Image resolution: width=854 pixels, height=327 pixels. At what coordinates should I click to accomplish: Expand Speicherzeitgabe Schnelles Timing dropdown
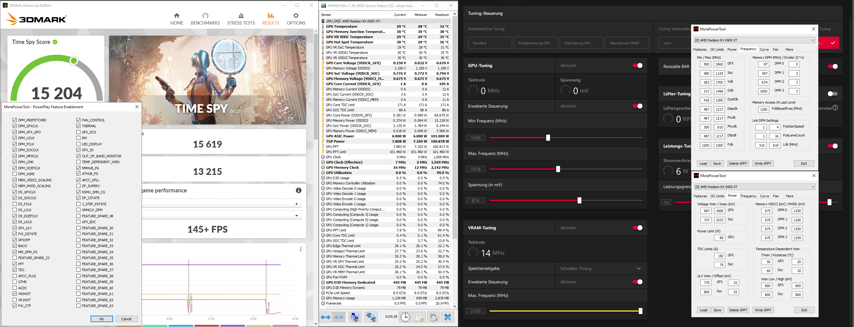tap(601, 268)
